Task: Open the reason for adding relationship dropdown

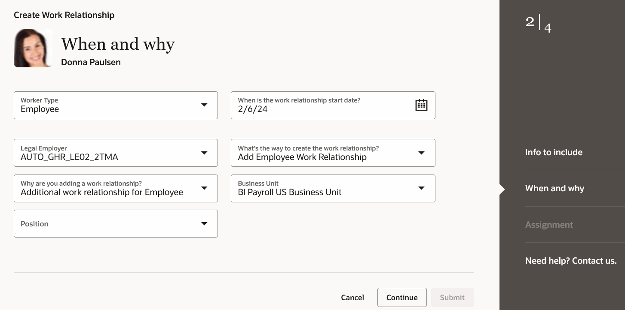Action: click(x=204, y=188)
